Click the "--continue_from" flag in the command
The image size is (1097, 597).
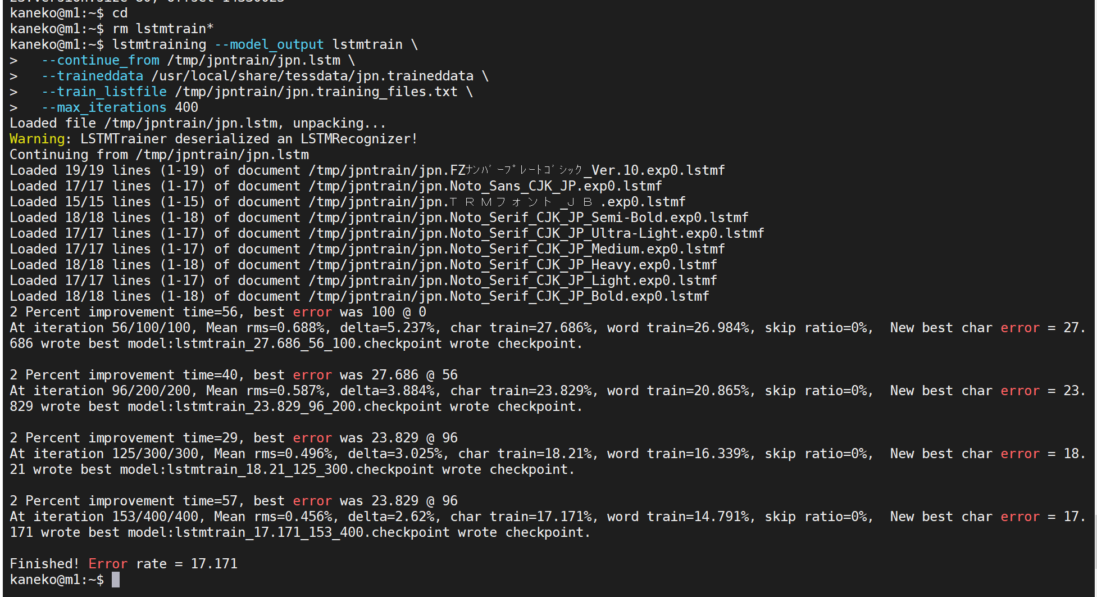pyautogui.click(x=100, y=60)
